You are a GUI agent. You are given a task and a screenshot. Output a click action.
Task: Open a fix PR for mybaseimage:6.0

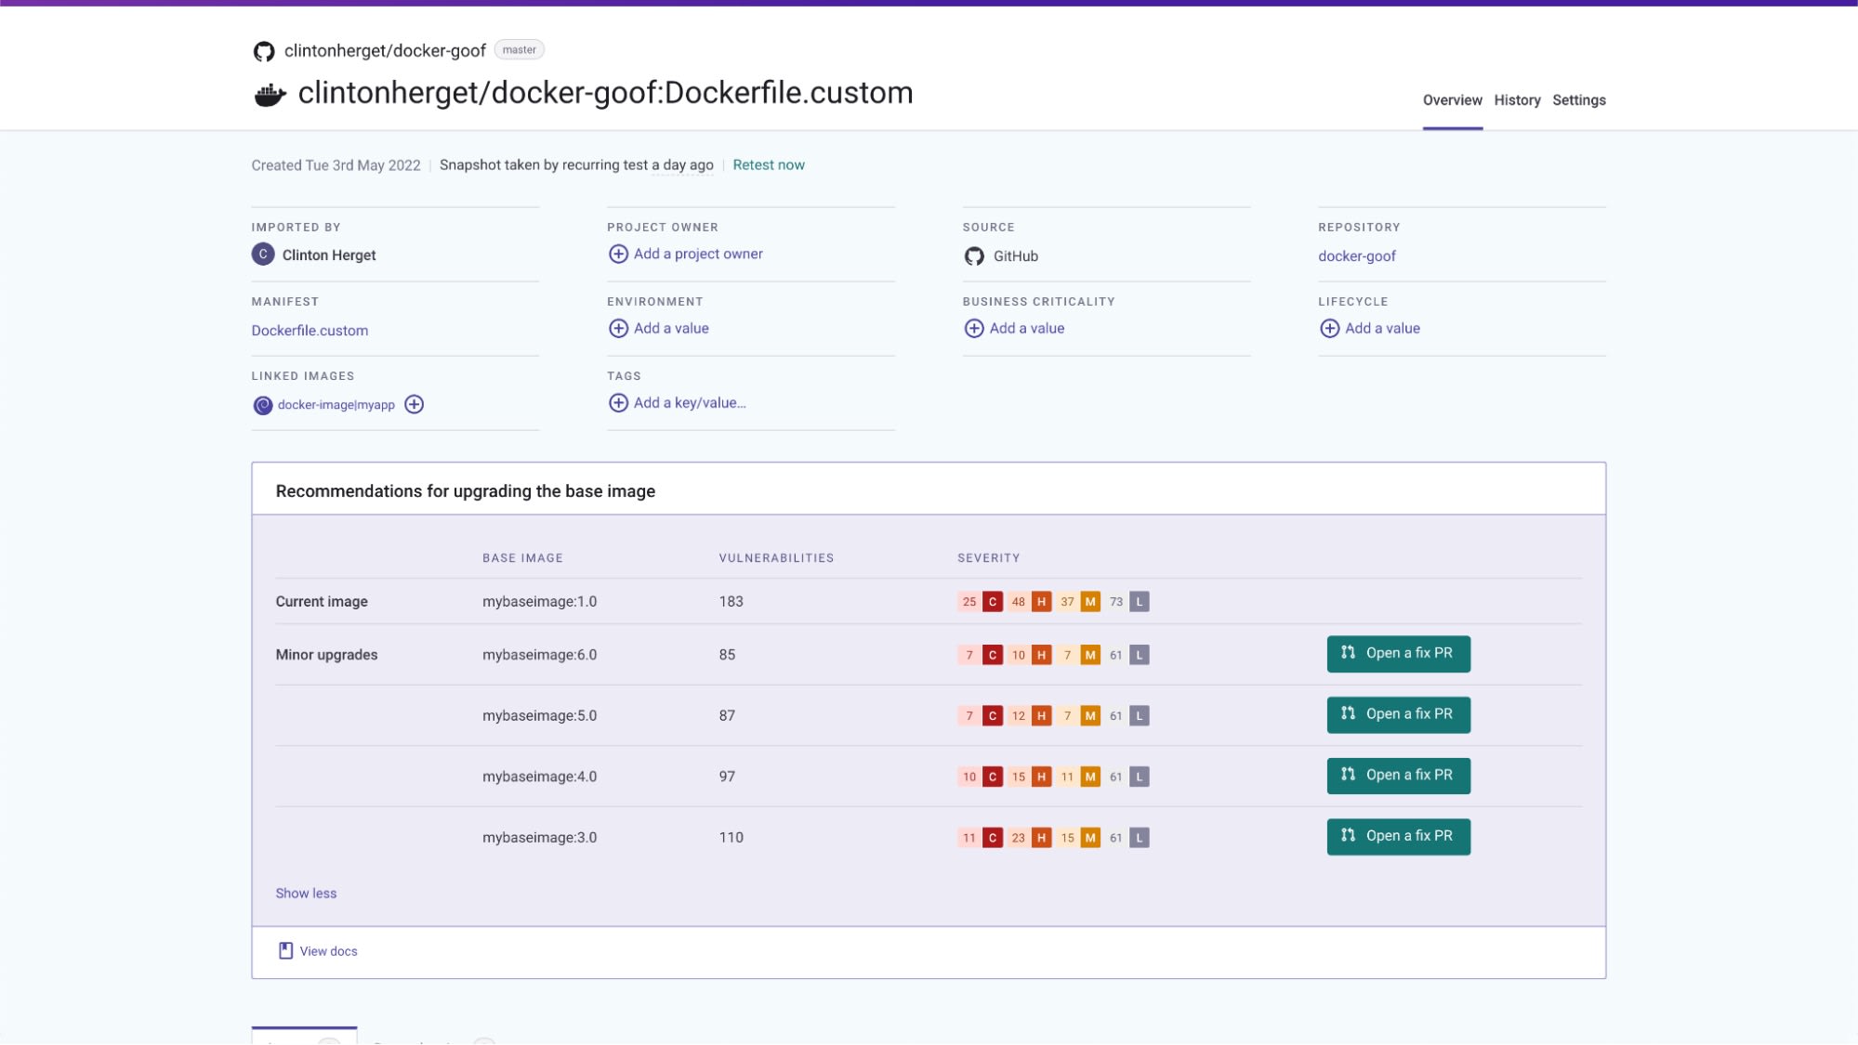1398,654
